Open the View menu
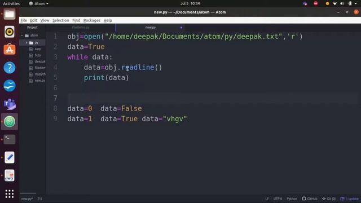361x203 pixels. (45, 20)
